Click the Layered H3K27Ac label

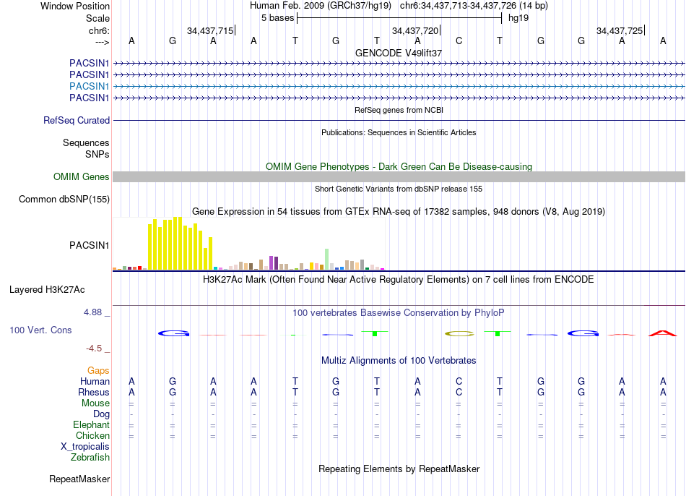47,290
